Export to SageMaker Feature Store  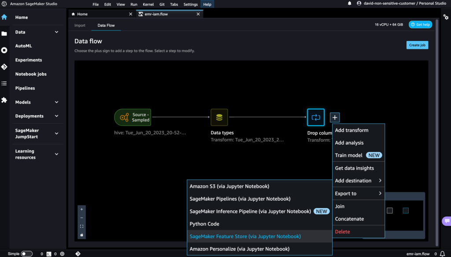pyautogui.click(x=259, y=236)
